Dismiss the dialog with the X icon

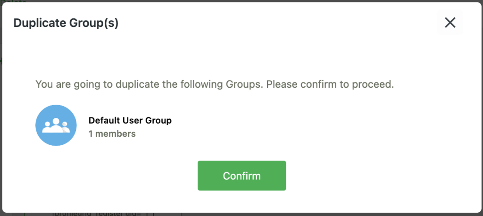(450, 23)
